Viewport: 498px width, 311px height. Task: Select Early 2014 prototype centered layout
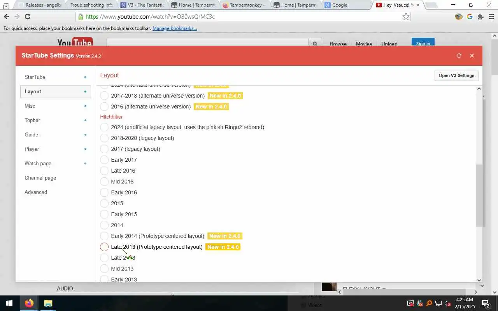pyautogui.click(x=104, y=236)
